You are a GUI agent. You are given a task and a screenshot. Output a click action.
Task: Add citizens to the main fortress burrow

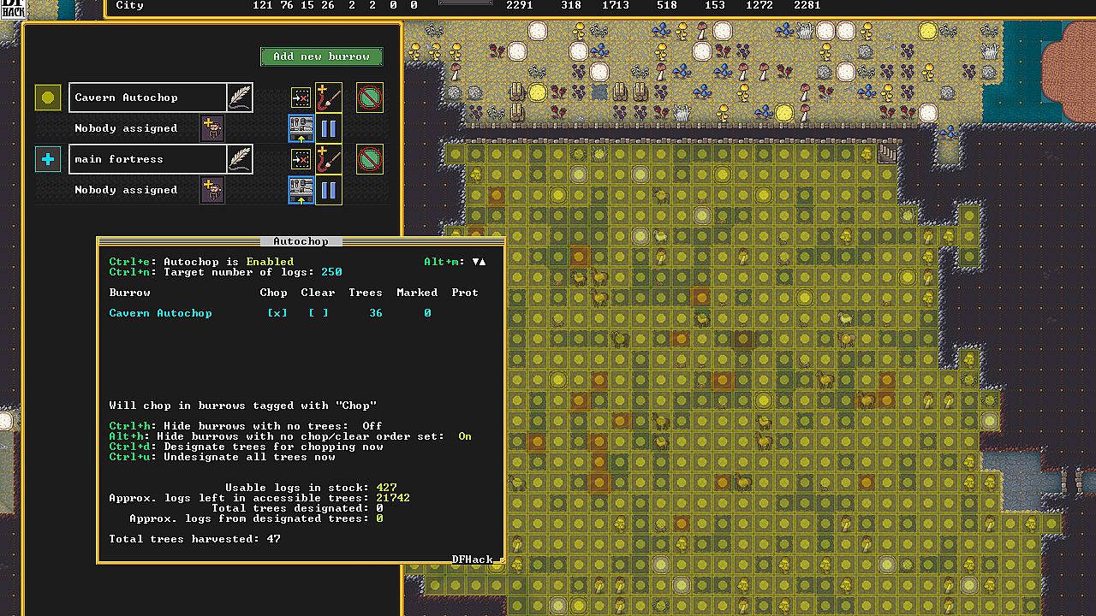pos(211,190)
